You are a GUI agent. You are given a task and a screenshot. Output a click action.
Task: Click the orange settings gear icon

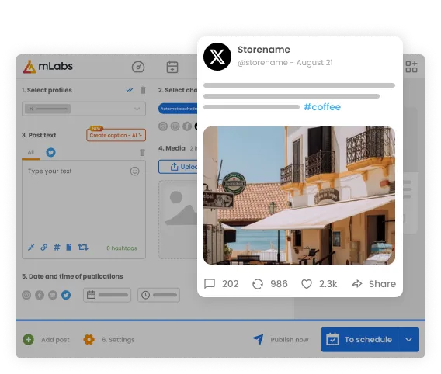coord(89,339)
